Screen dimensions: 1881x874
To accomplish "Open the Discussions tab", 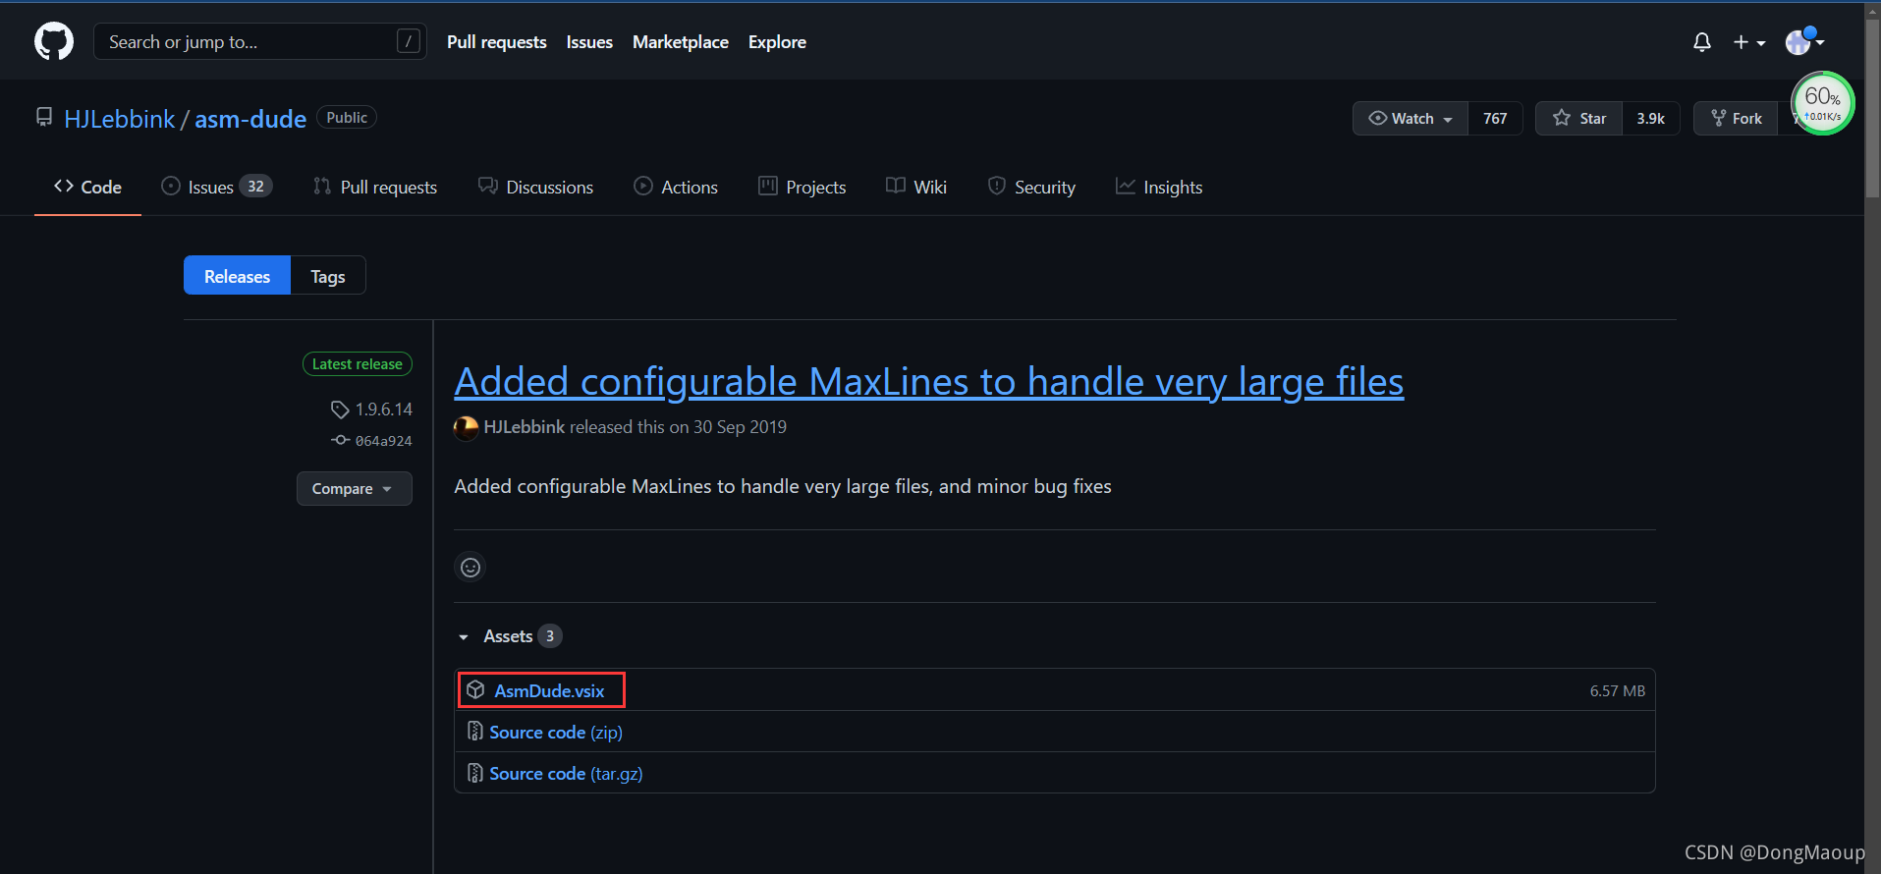I will click(x=535, y=187).
